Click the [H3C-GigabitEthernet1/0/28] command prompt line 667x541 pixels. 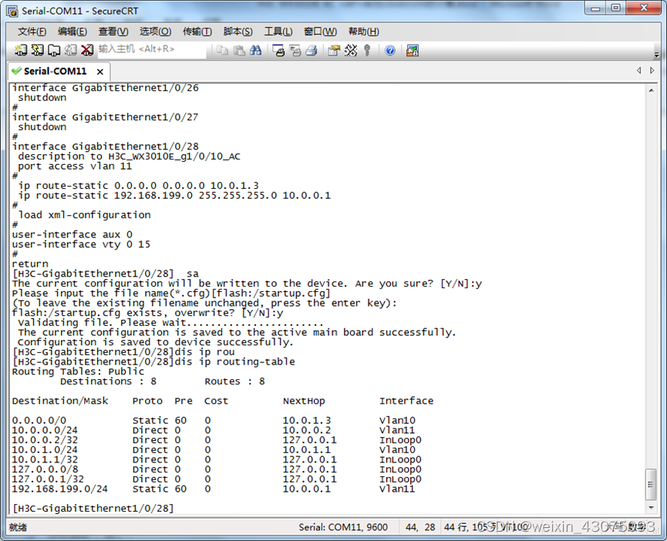(93, 509)
